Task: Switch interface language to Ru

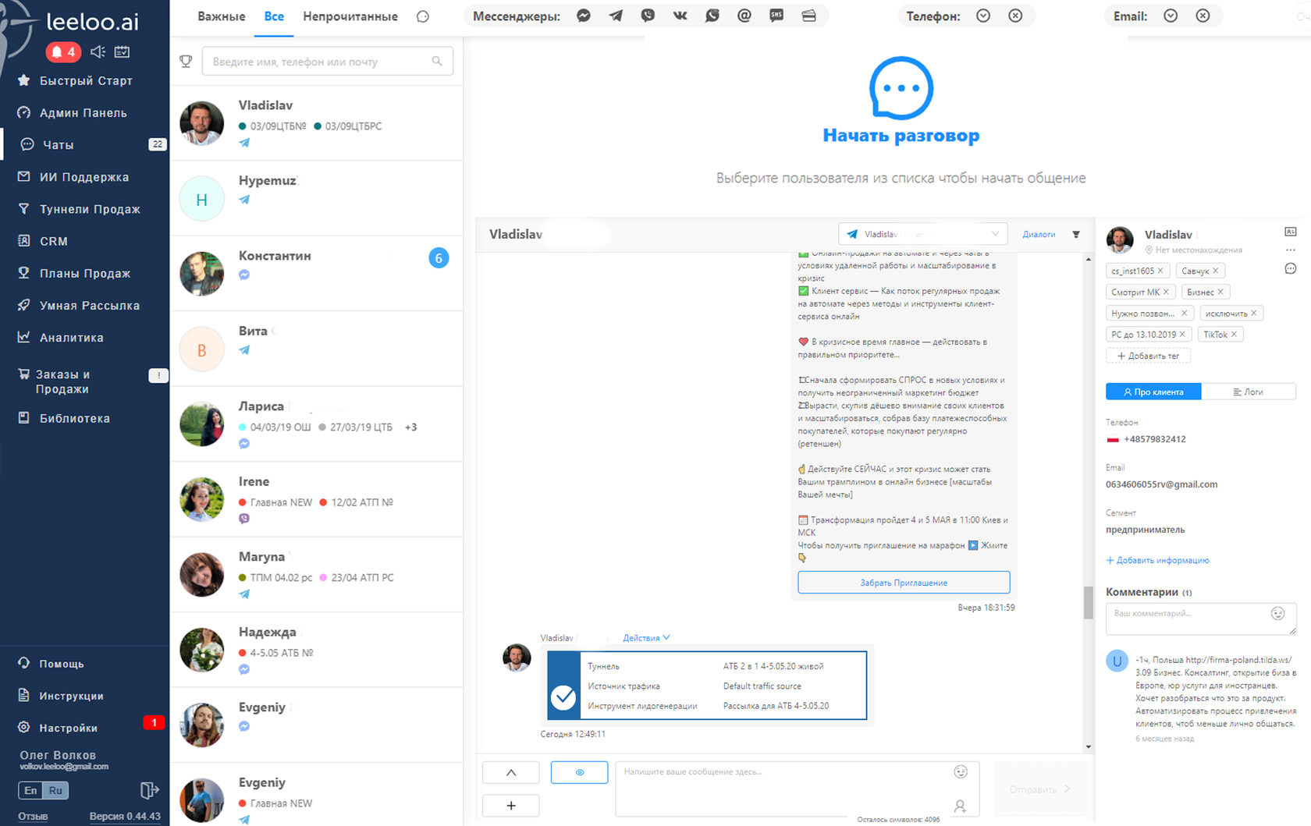Action: point(55,790)
